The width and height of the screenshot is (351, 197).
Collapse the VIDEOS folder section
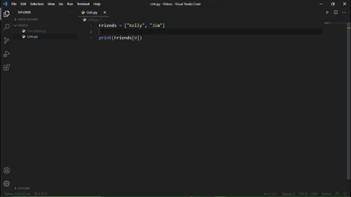[x=21, y=26]
